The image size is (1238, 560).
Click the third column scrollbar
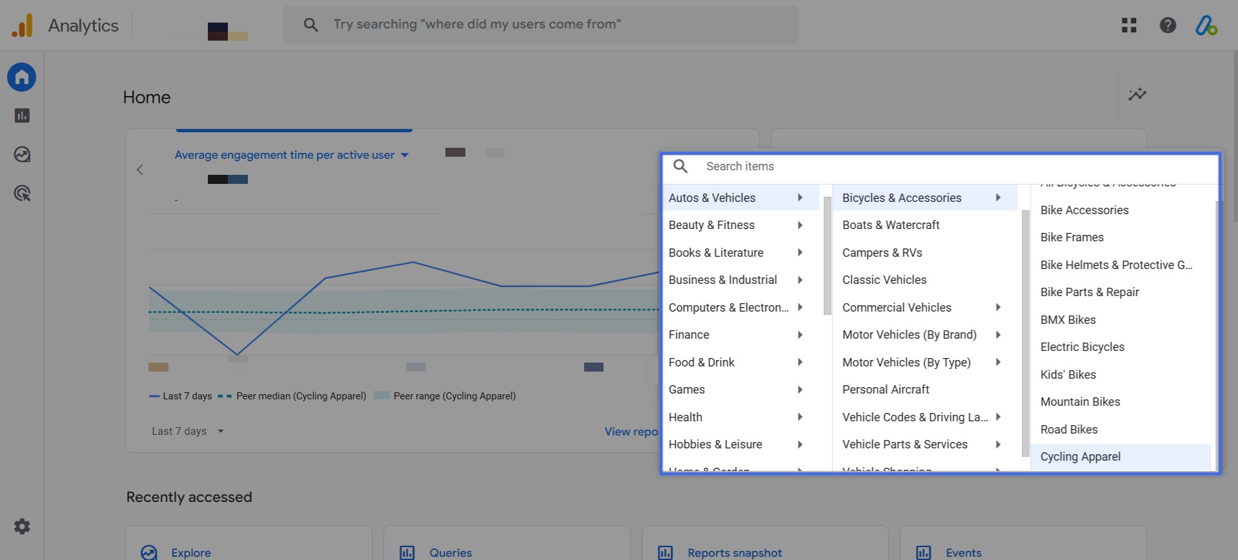[x=1217, y=335]
